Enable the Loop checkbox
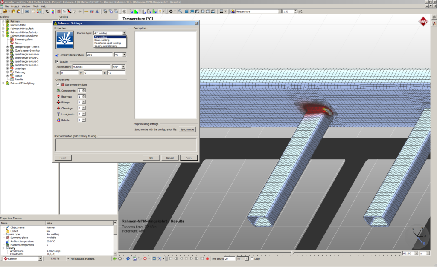437x267 pixels. click(x=252, y=258)
